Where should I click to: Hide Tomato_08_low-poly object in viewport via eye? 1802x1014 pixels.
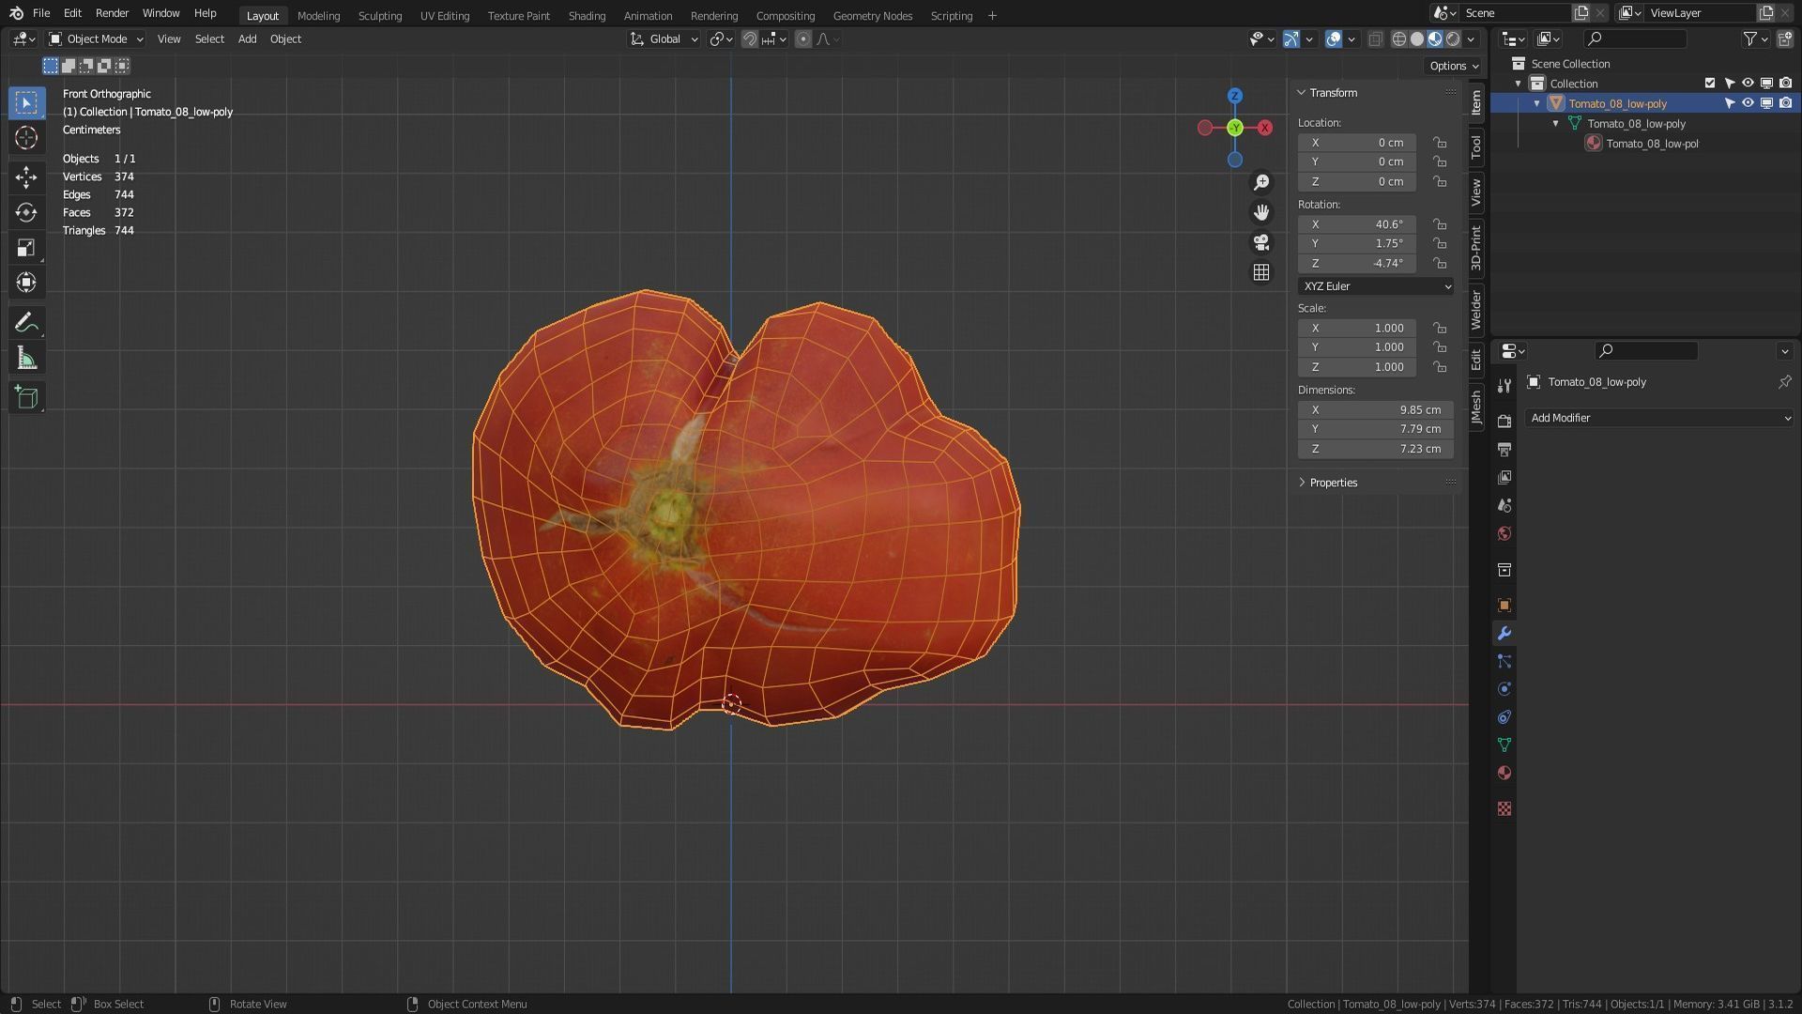pyautogui.click(x=1748, y=103)
